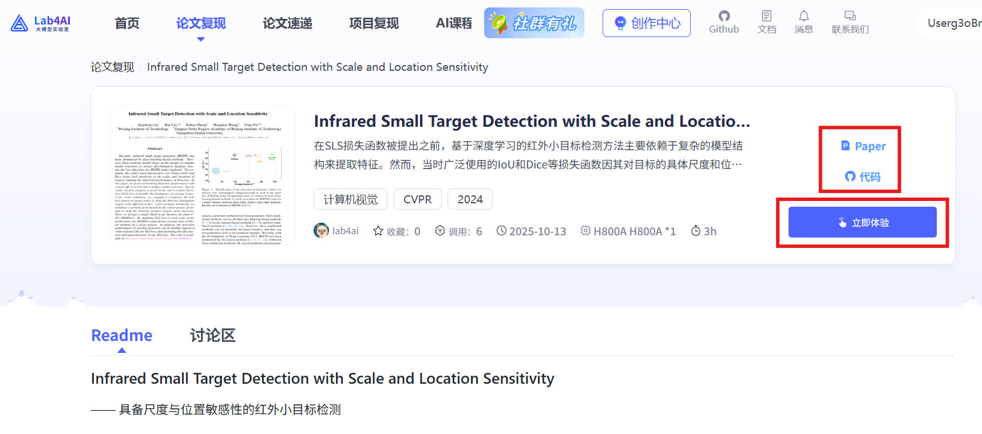Click the 创作中心 button
982x434 pixels.
click(x=647, y=23)
